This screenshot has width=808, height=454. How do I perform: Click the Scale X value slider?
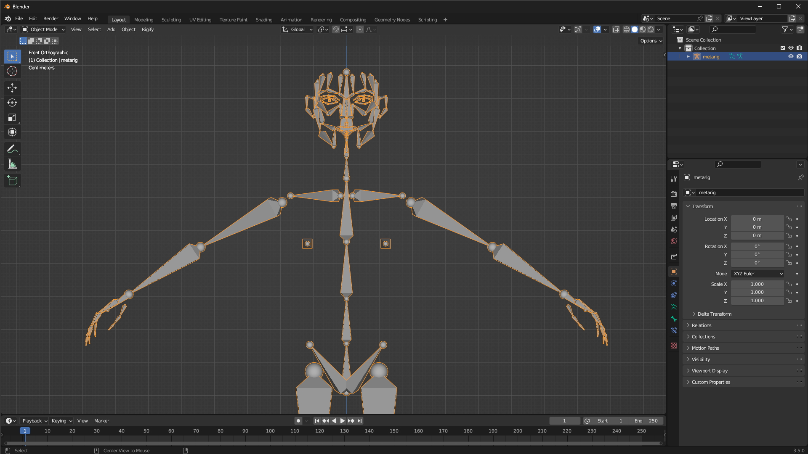point(757,284)
